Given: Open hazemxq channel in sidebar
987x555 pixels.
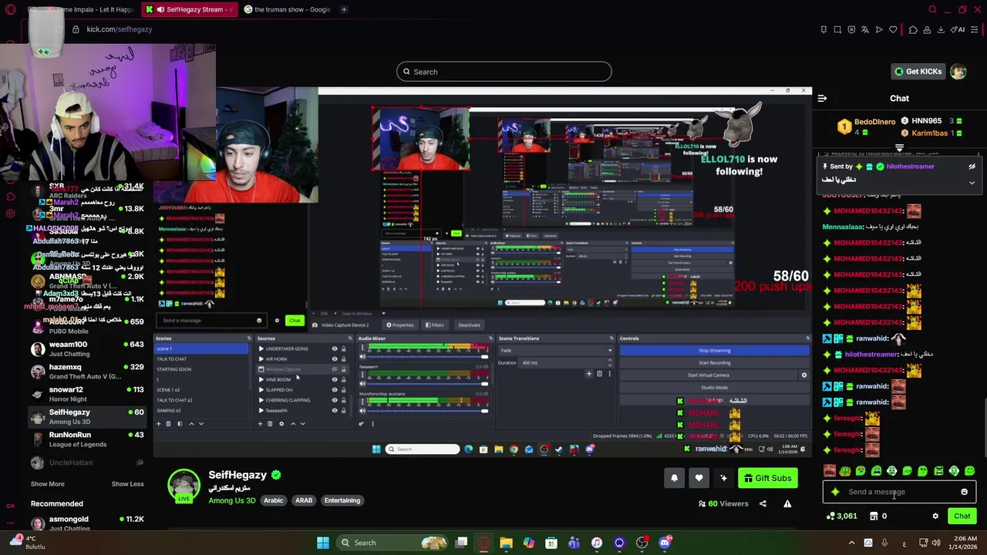Looking at the screenshot, I should click(87, 372).
